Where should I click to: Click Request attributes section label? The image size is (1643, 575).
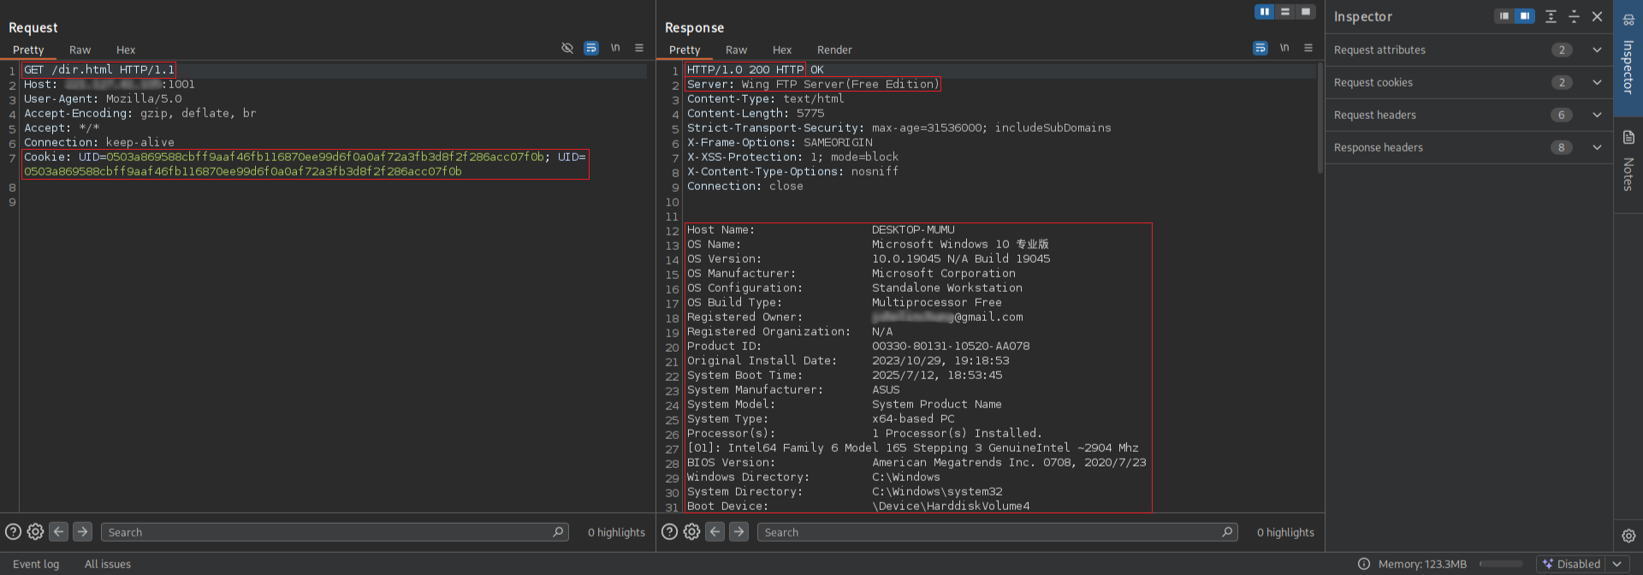click(x=1379, y=50)
